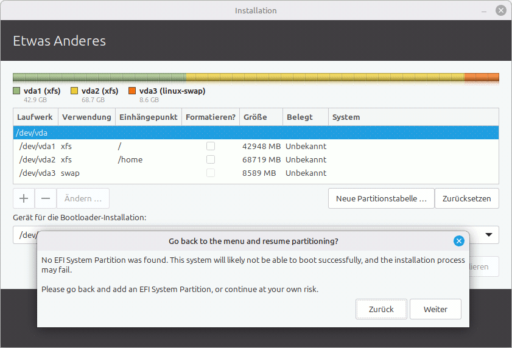Select the /dev/vda drive row

tap(256, 133)
